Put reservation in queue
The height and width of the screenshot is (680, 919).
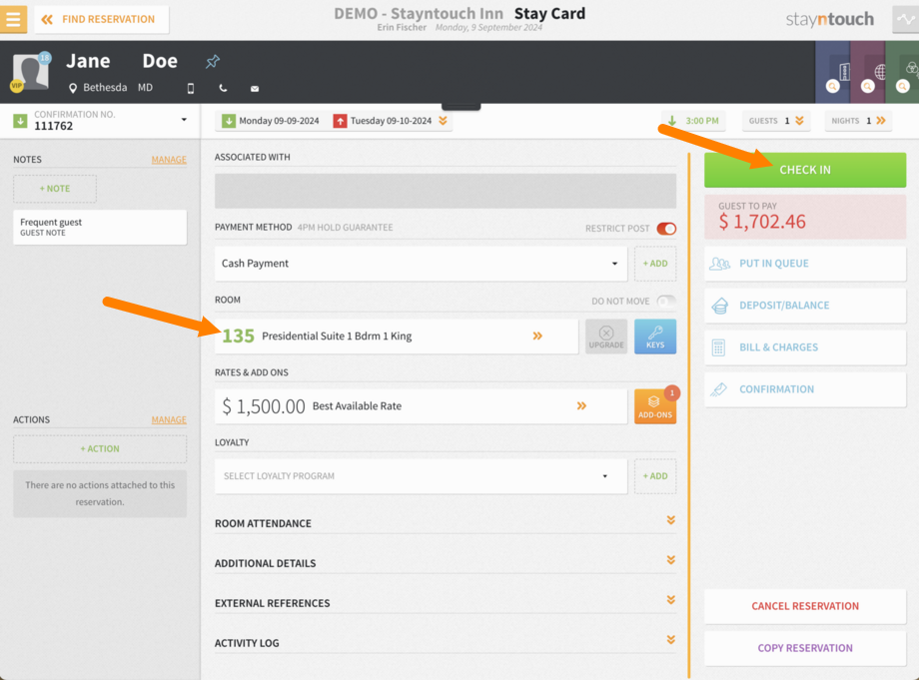[x=805, y=264]
